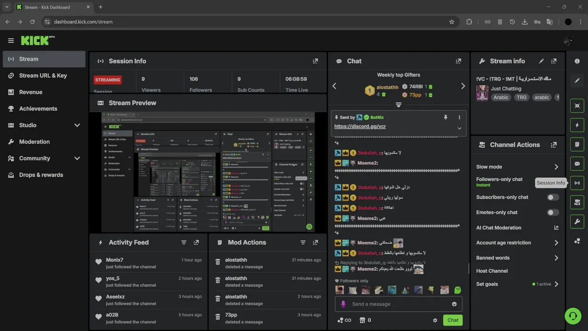This screenshot has height=331, width=588.
Task: Collapse the top gifters handle
Action: pyautogui.click(x=398, y=105)
